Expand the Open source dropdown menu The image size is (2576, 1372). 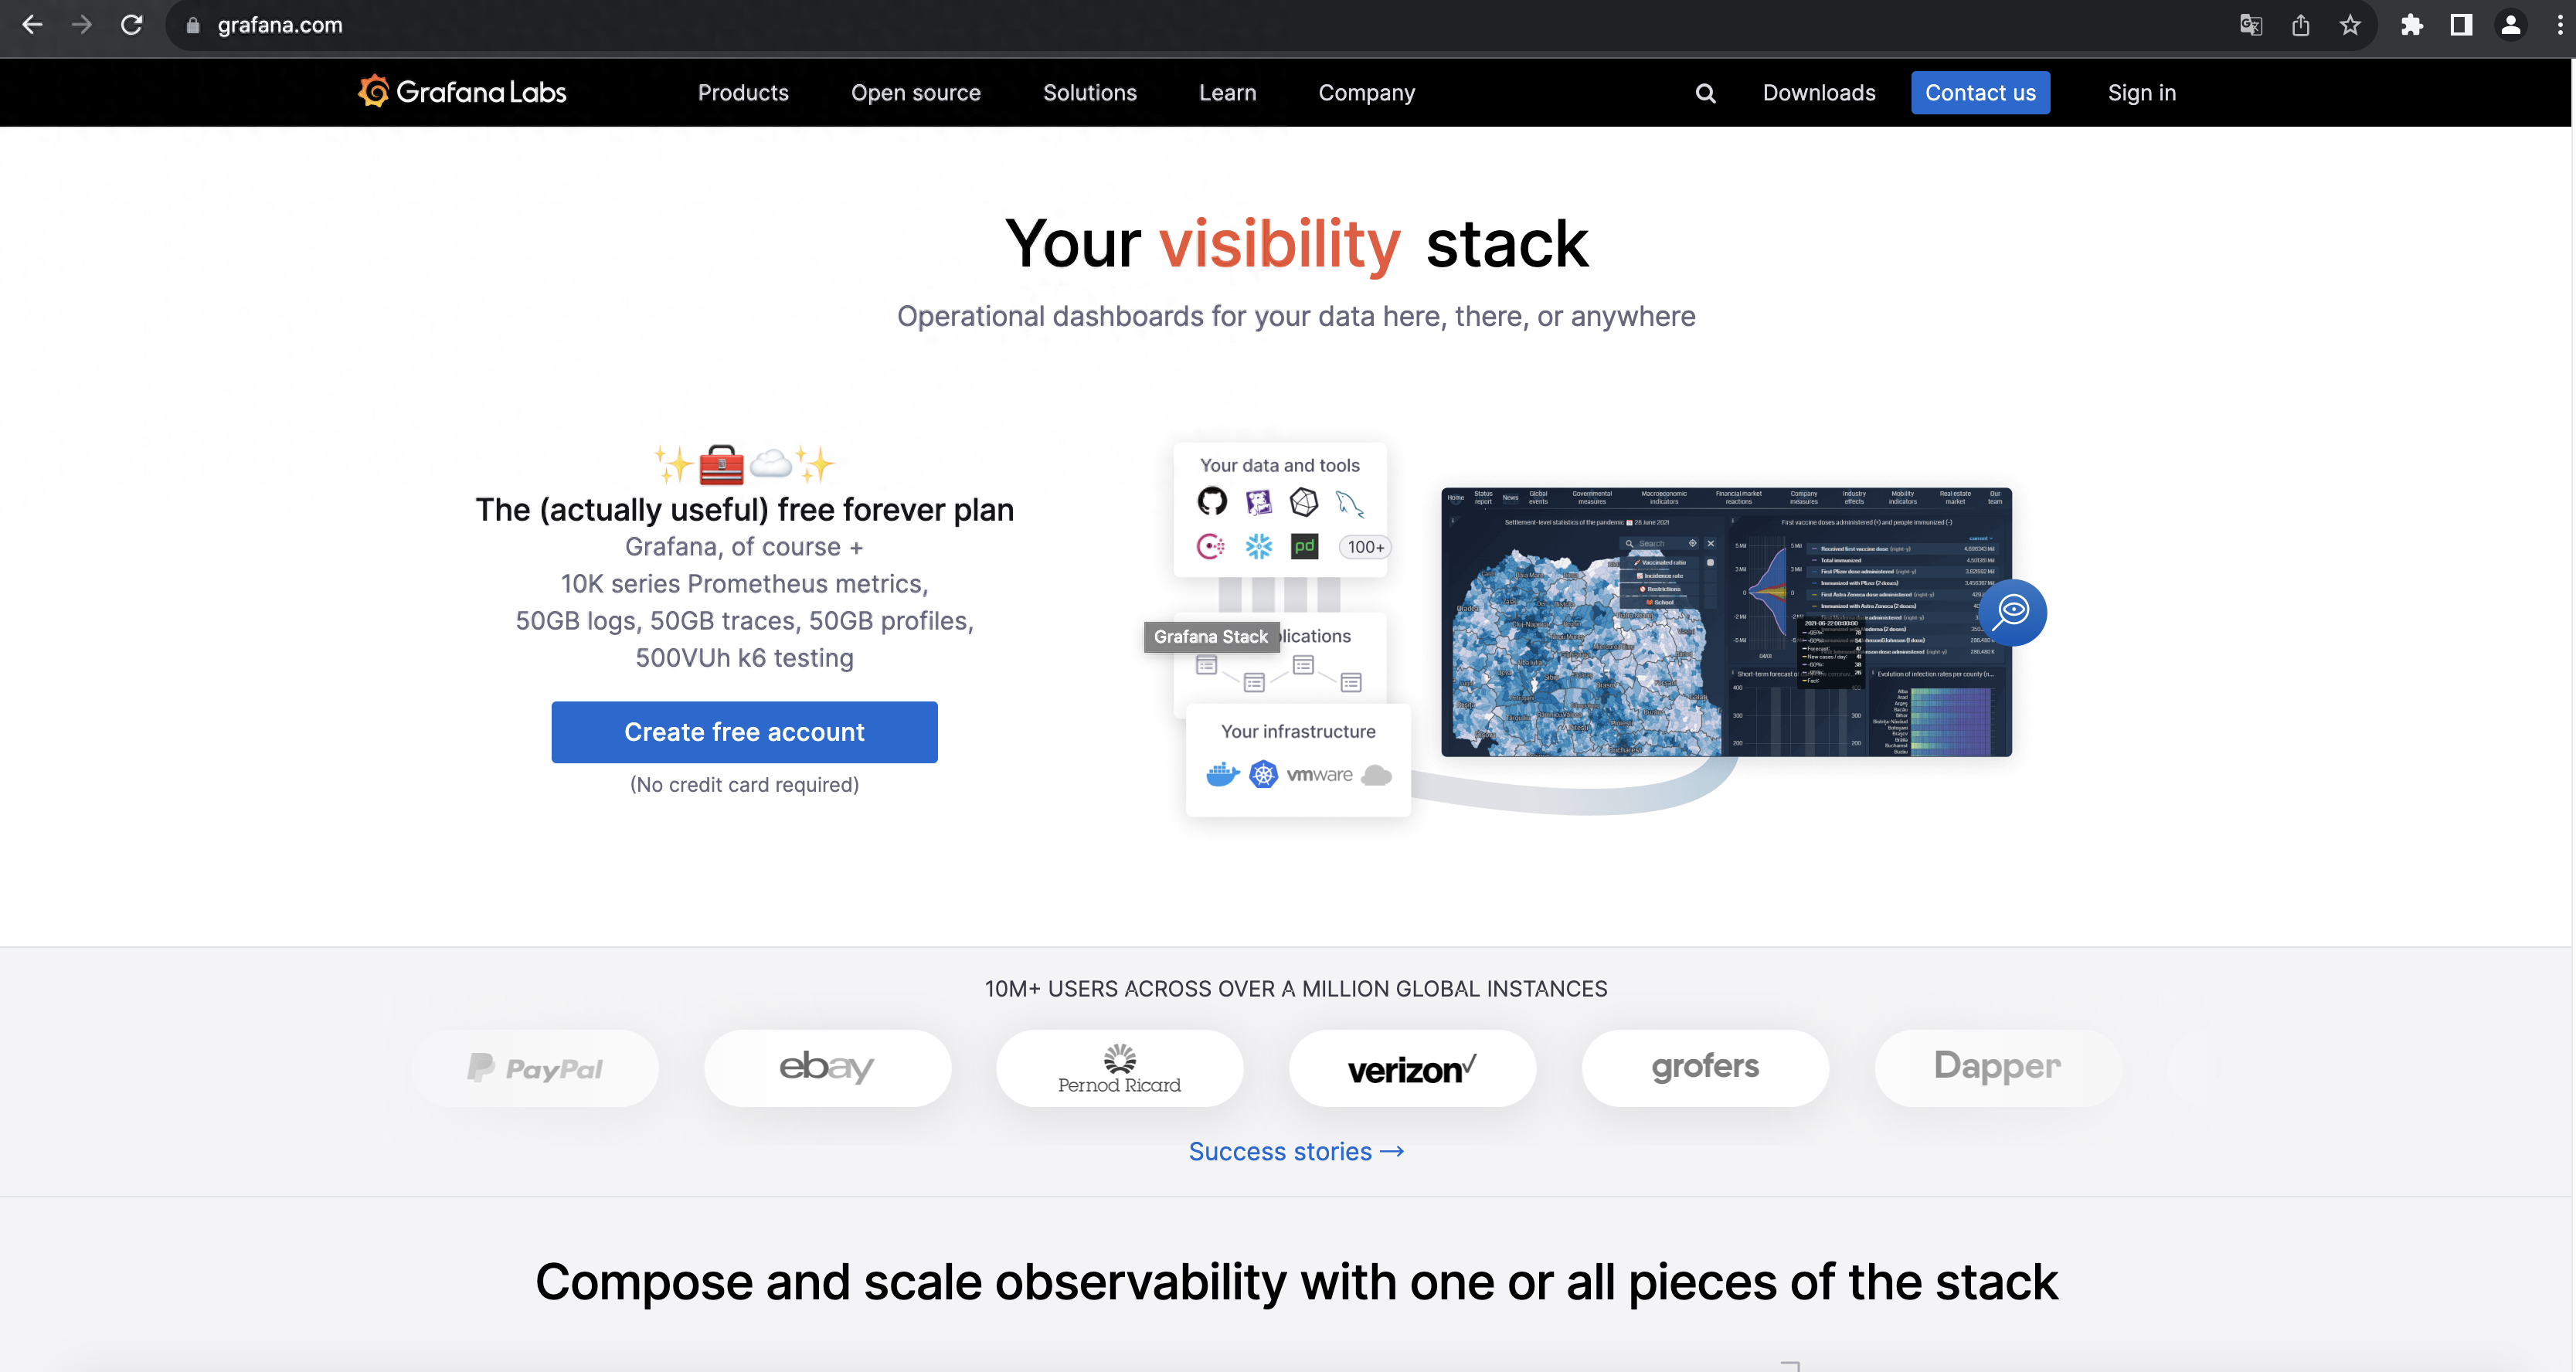(916, 92)
